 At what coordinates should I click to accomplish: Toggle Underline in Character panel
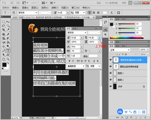tap(94, 61)
